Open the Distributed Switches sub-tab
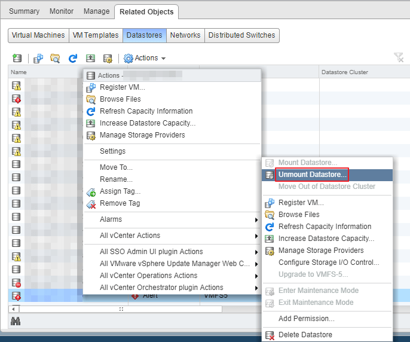The height and width of the screenshot is (342, 410). [242, 35]
